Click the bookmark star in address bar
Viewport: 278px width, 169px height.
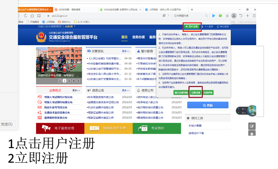tap(48, 16)
